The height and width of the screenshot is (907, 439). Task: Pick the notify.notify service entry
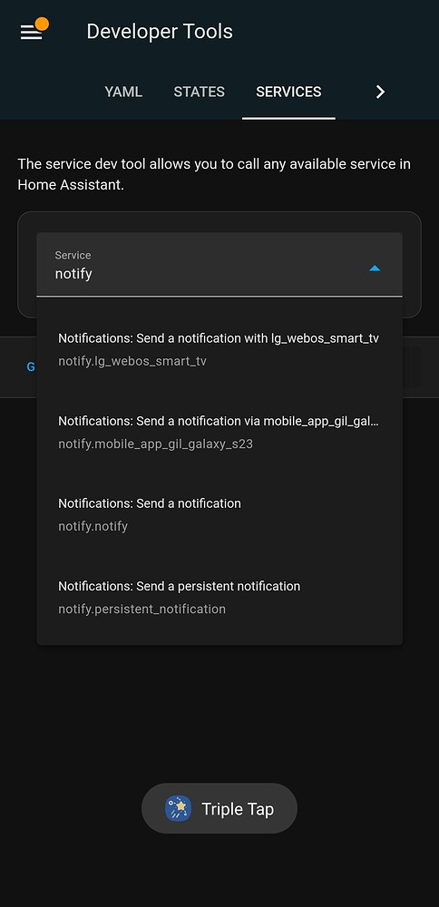(x=219, y=514)
